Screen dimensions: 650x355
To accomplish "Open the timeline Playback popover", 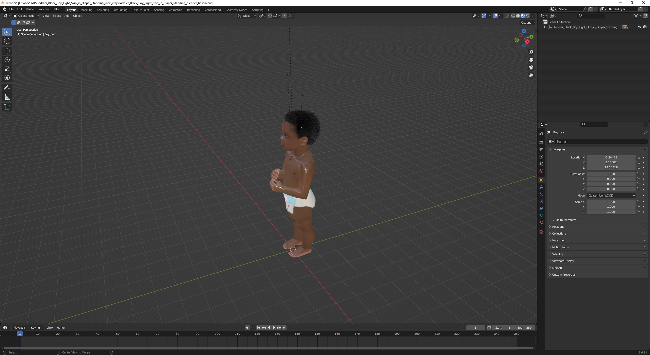I will (x=21, y=328).
